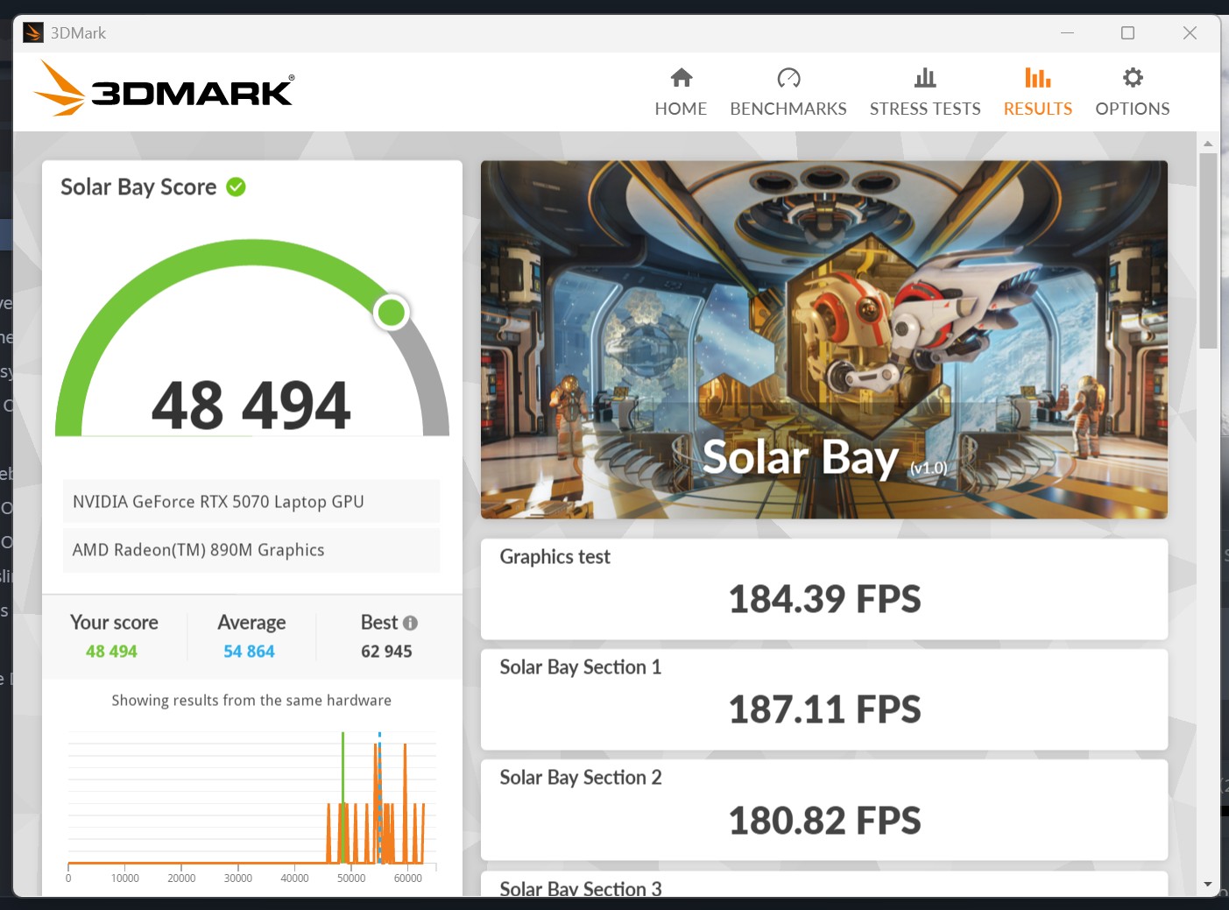Click the small 3DMark icon in title bar
Image resolution: width=1229 pixels, height=910 pixels.
(32, 33)
